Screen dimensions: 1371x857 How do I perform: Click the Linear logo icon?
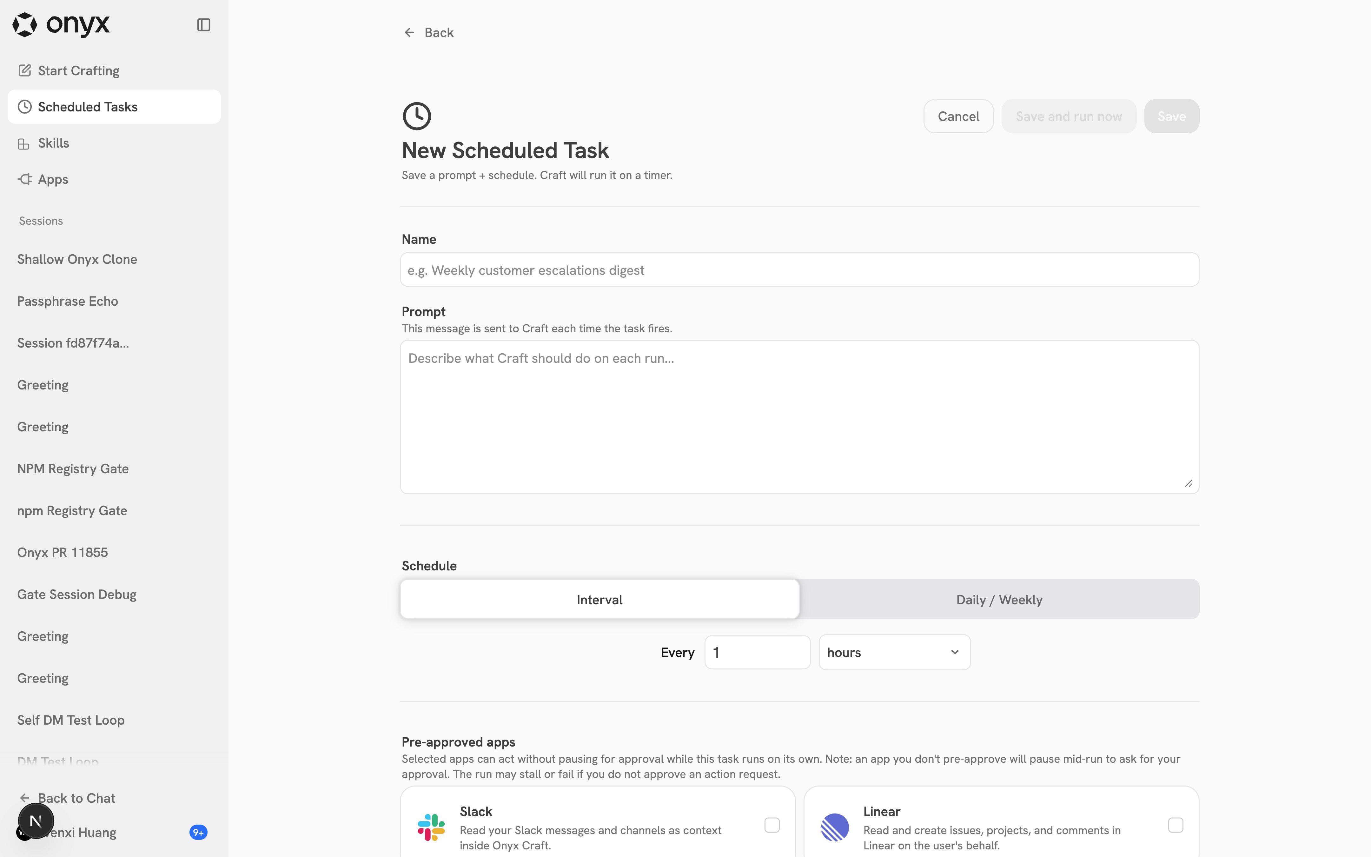[x=834, y=827]
